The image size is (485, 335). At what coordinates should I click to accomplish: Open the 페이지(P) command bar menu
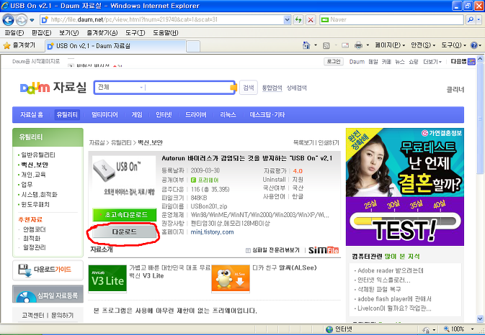point(390,45)
